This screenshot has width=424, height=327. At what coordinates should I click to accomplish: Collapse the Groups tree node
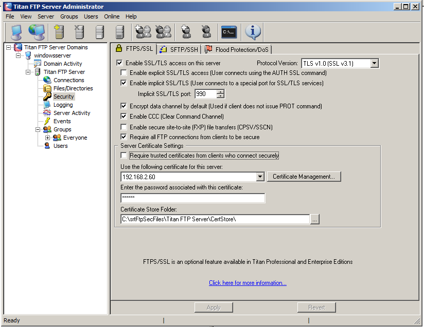pyautogui.click(x=38, y=129)
